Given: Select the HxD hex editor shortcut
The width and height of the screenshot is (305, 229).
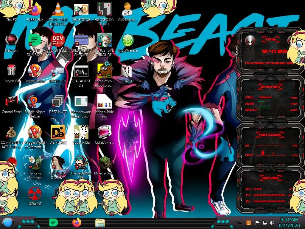Looking at the screenshot, I should click(x=81, y=12).
